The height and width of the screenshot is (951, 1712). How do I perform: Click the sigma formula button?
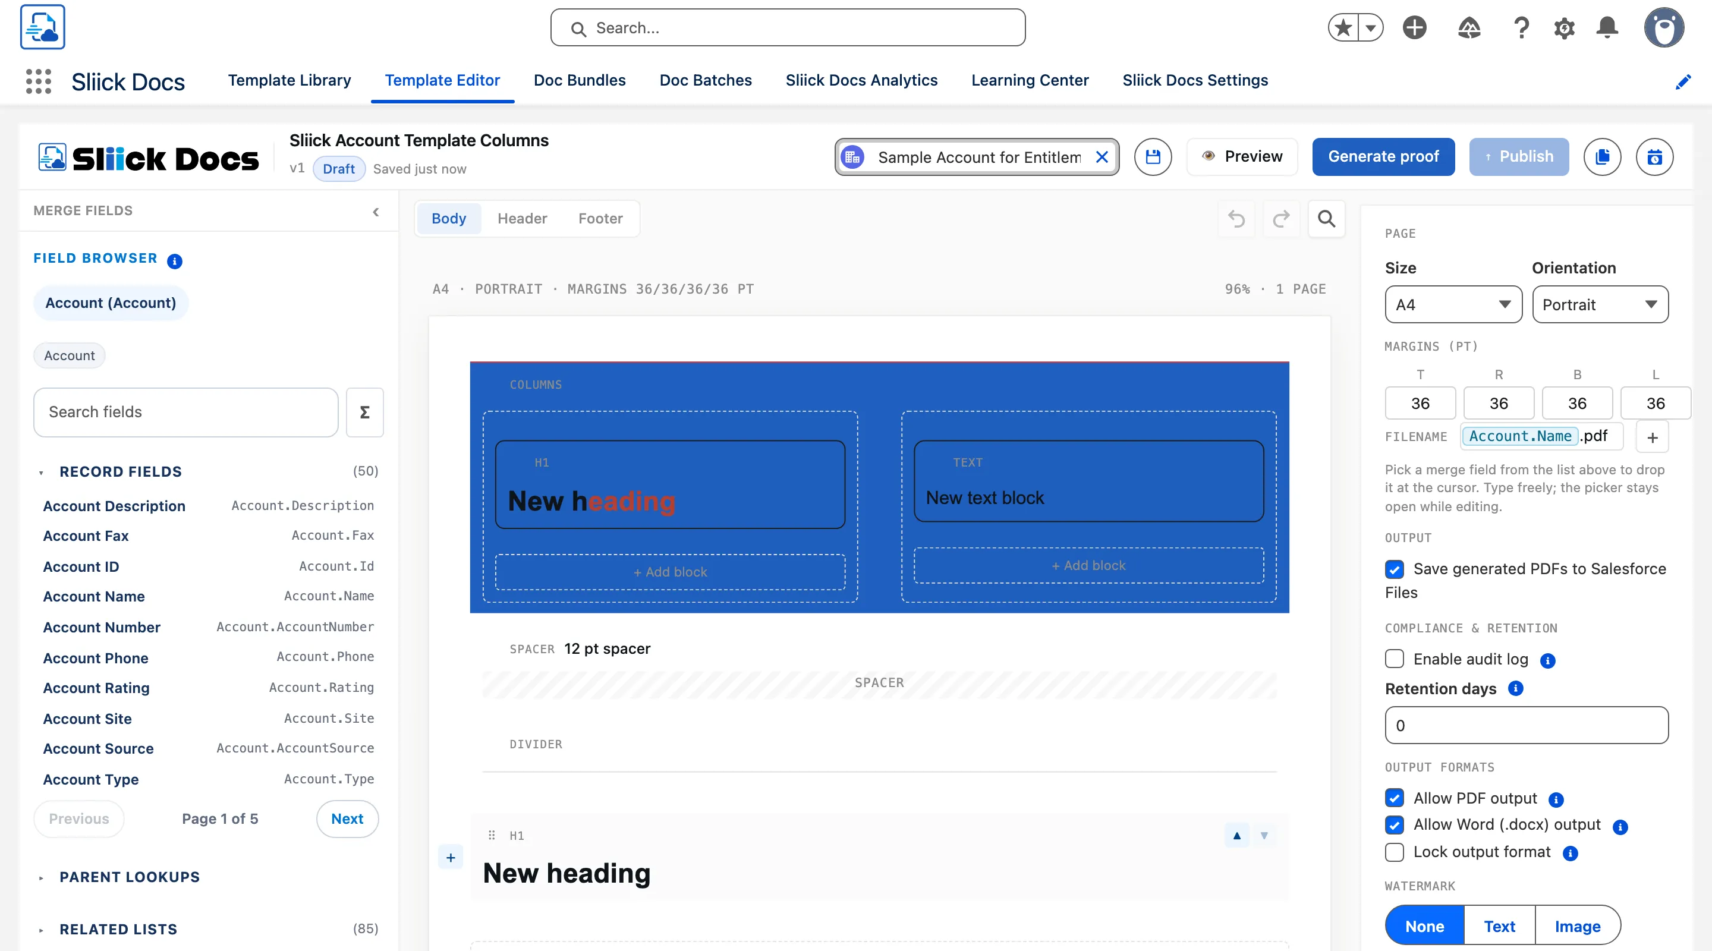click(x=364, y=412)
